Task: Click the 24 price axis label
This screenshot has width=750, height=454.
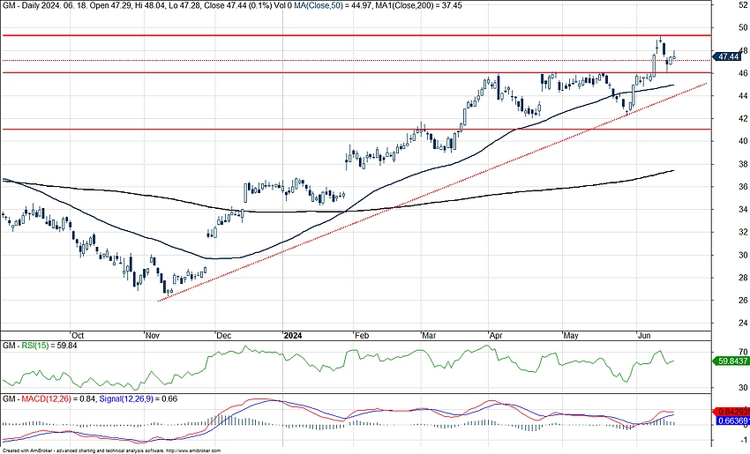Action: pos(743,323)
